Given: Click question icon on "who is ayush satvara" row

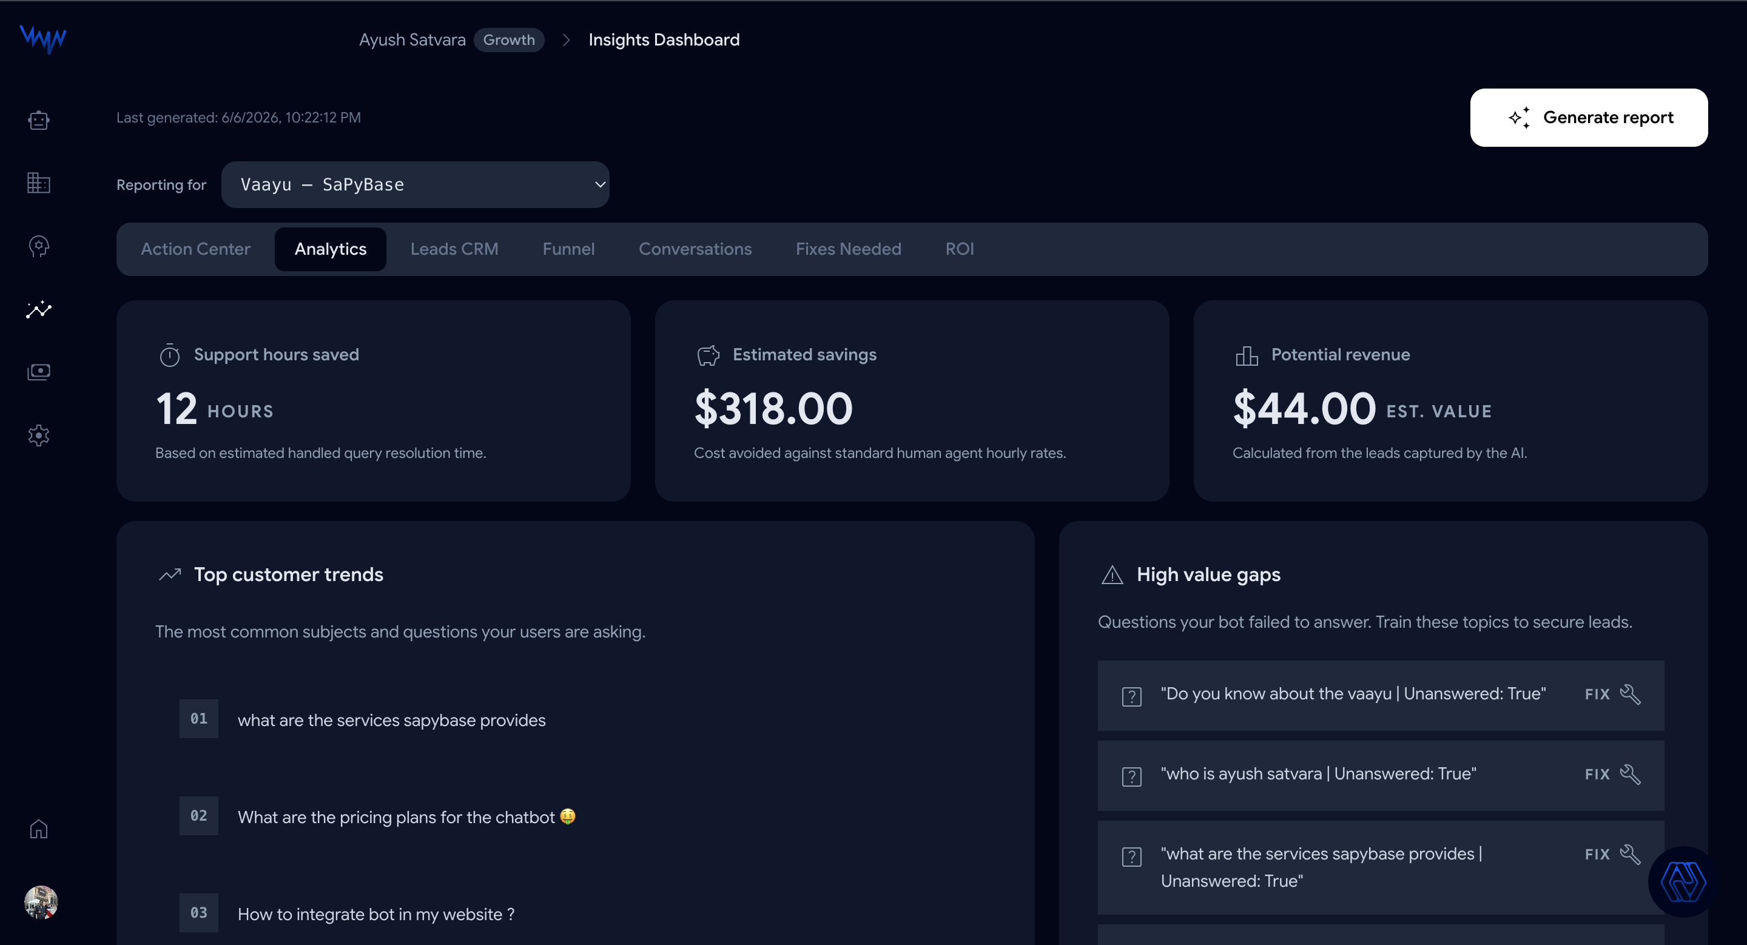Looking at the screenshot, I should (x=1131, y=776).
